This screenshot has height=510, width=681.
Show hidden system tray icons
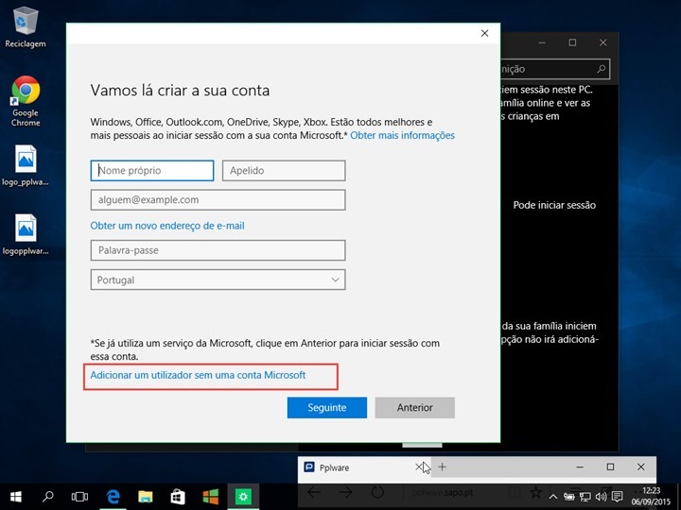point(553,497)
